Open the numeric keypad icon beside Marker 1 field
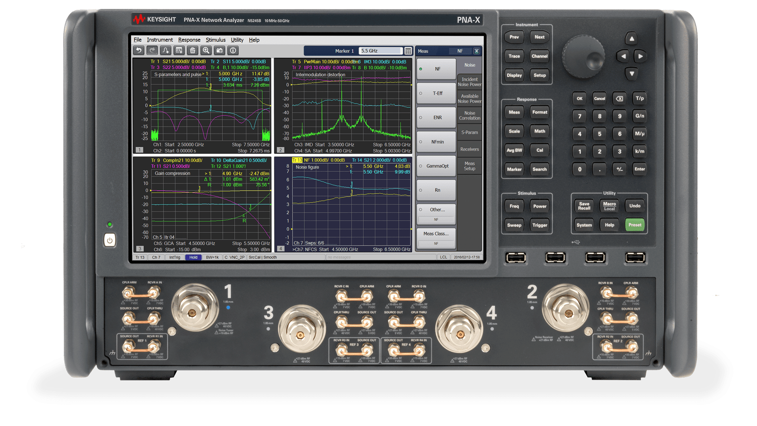 (408, 51)
